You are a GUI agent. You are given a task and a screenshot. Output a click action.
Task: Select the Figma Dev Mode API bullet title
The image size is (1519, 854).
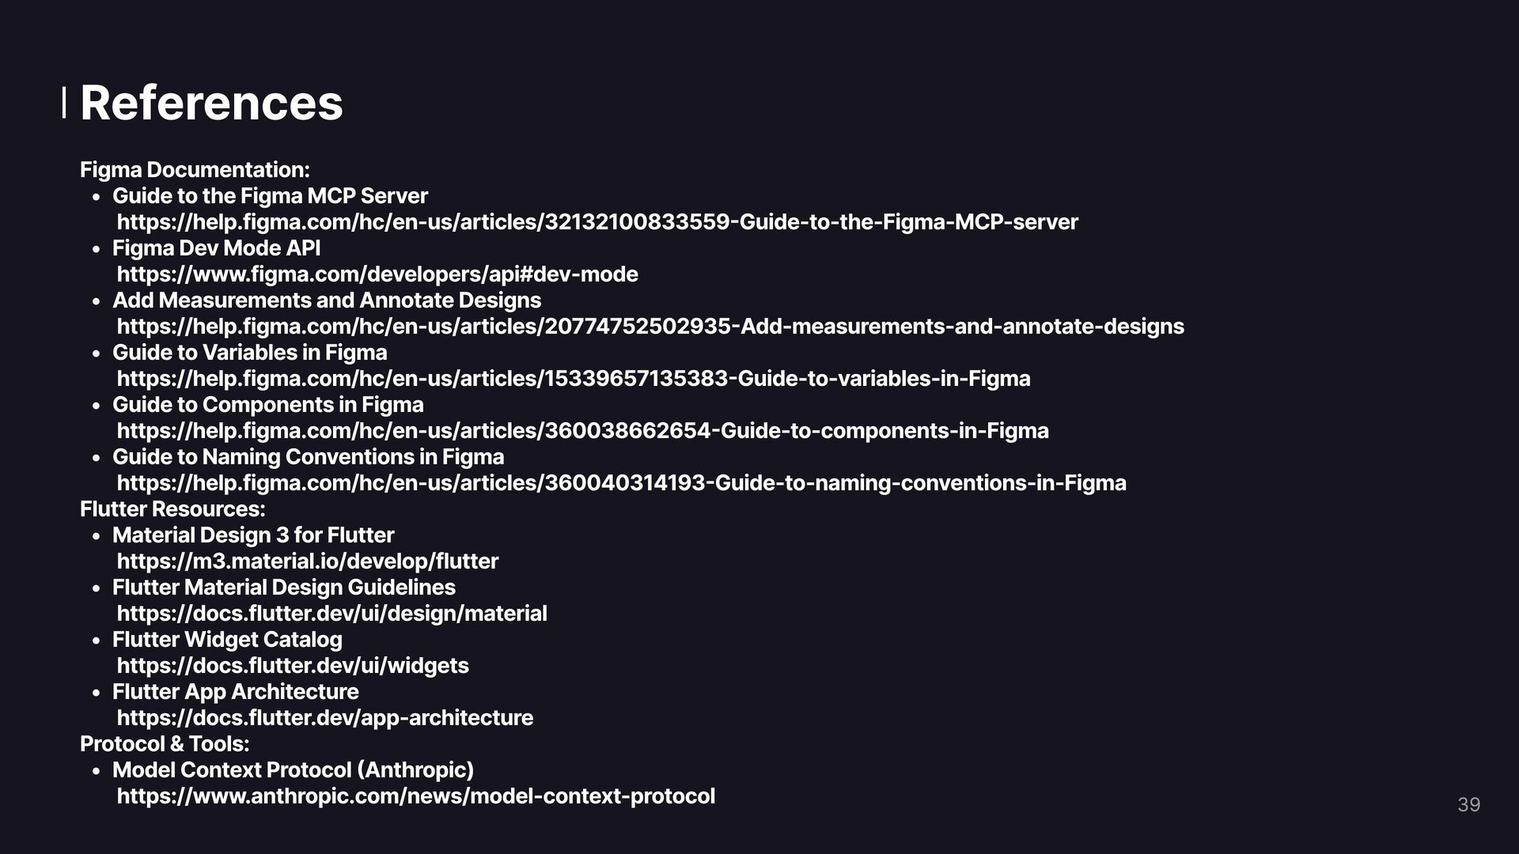tap(216, 248)
